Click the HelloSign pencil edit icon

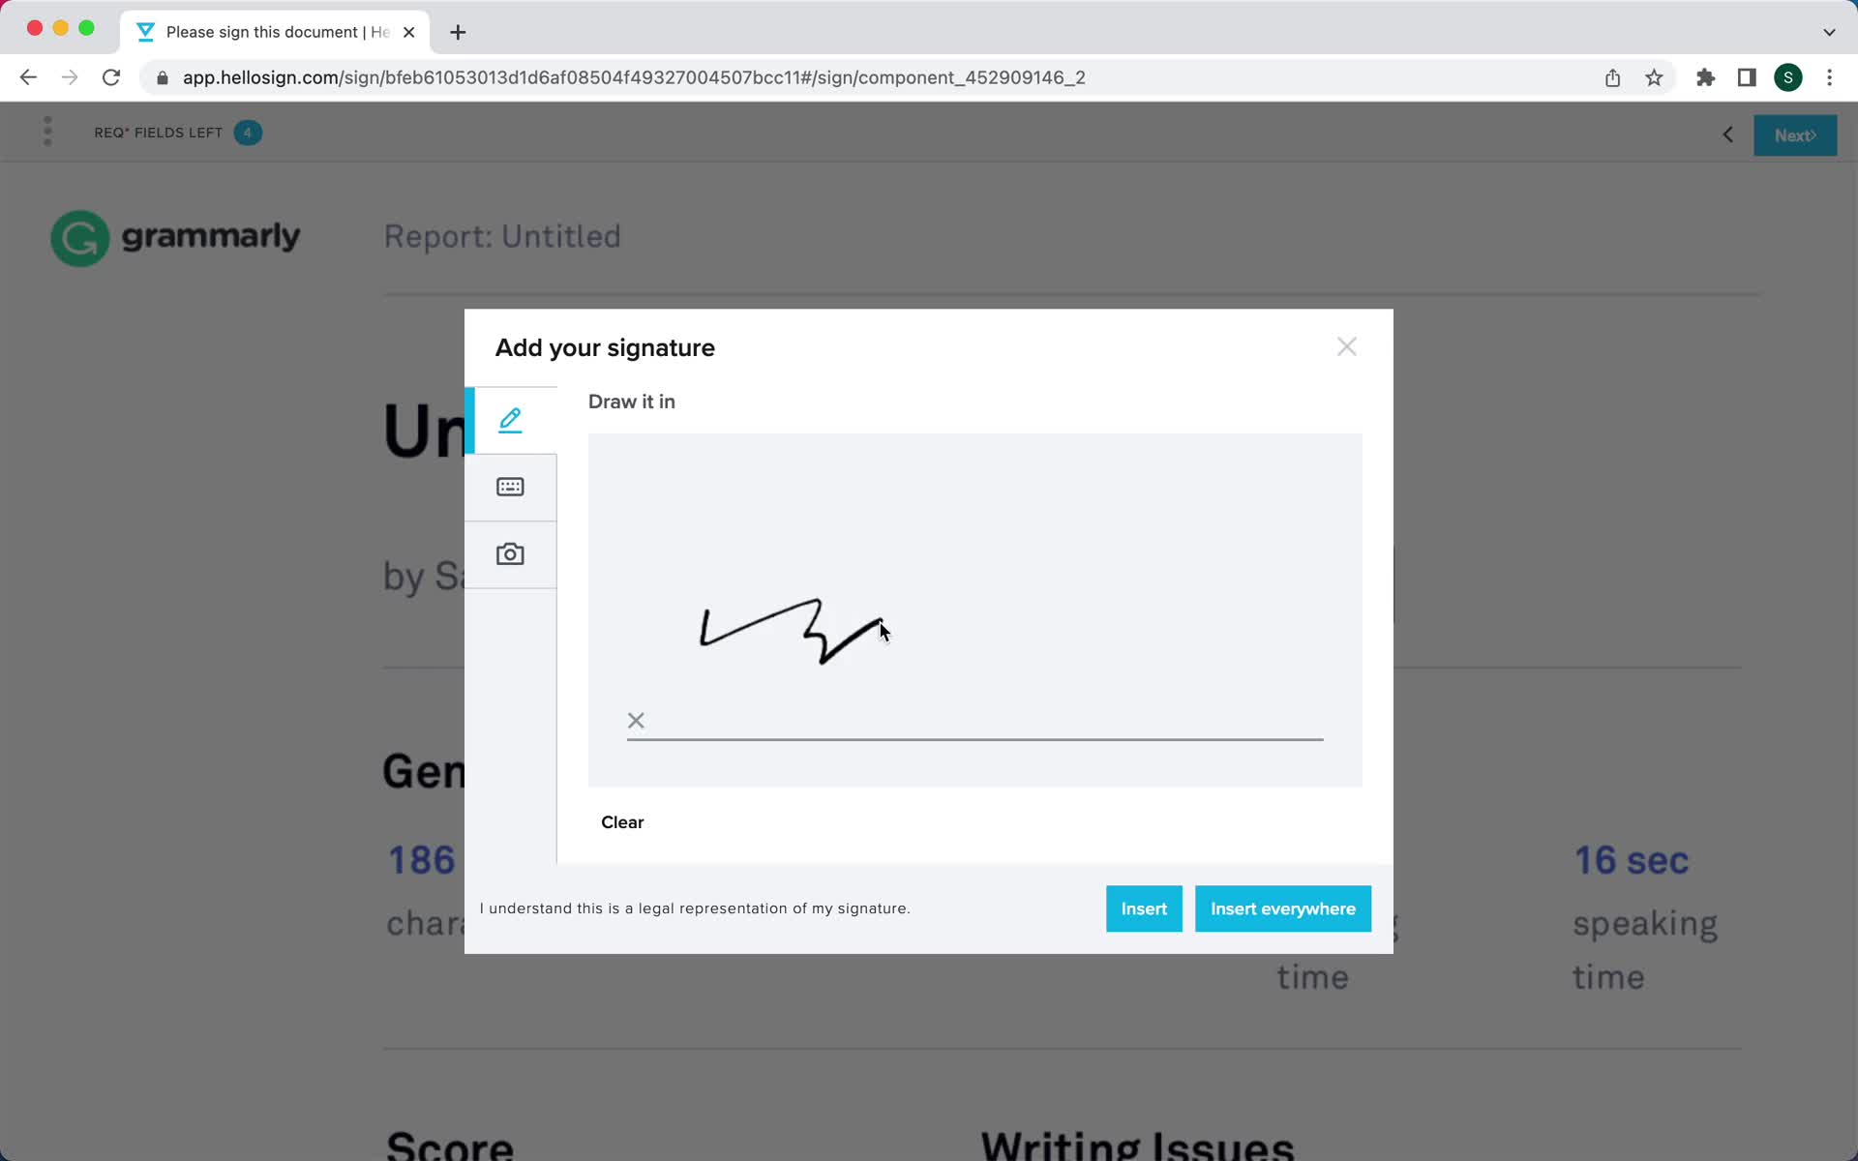pos(510,419)
